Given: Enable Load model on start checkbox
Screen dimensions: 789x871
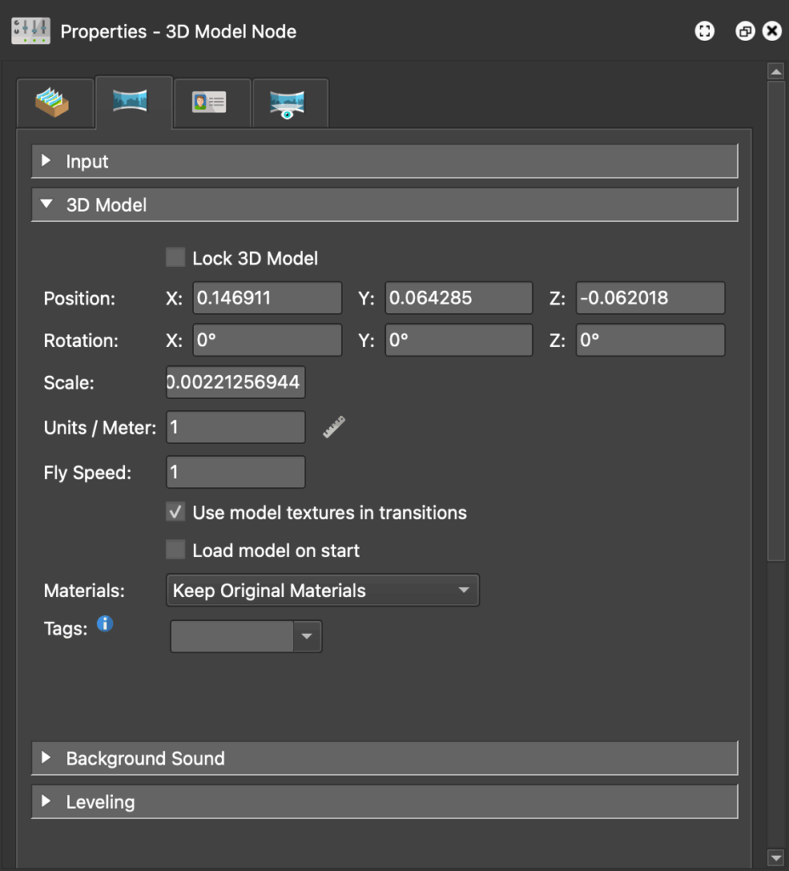Looking at the screenshot, I should (x=176, y=550).
